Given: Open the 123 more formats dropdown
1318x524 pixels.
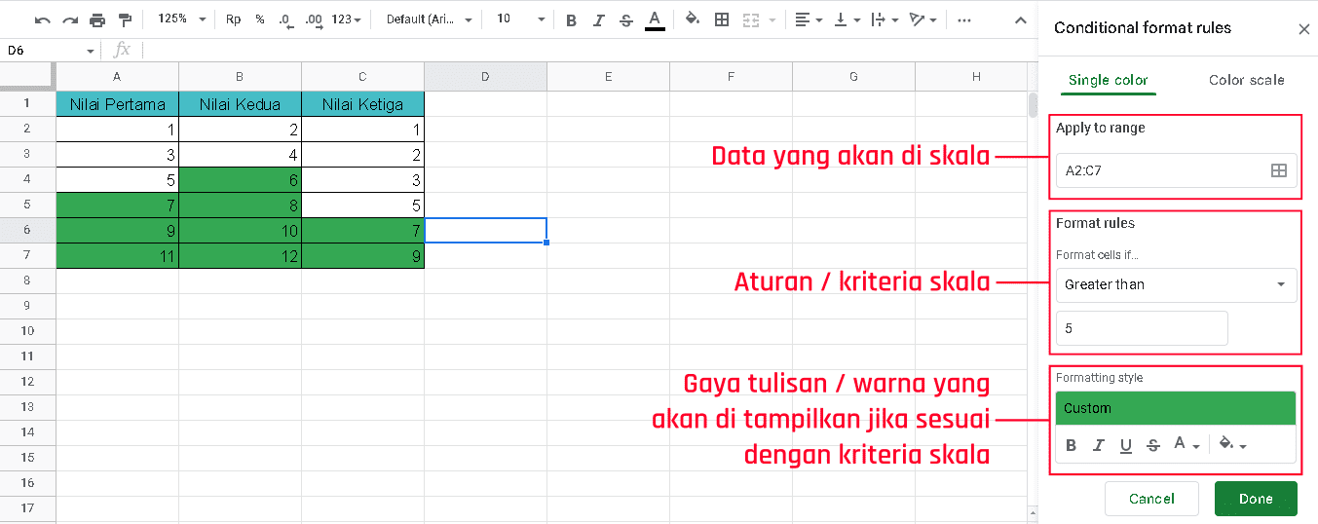Looking at the screenshot, I should click(346, 19).
